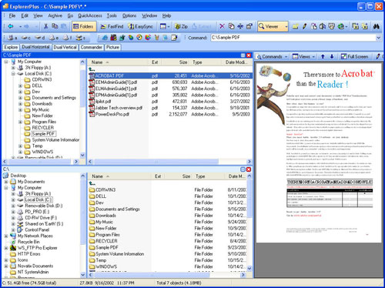Switch to drive c button
Image resolution: width=385 pixels, height=288 pixels.
(x=26, y=38)
